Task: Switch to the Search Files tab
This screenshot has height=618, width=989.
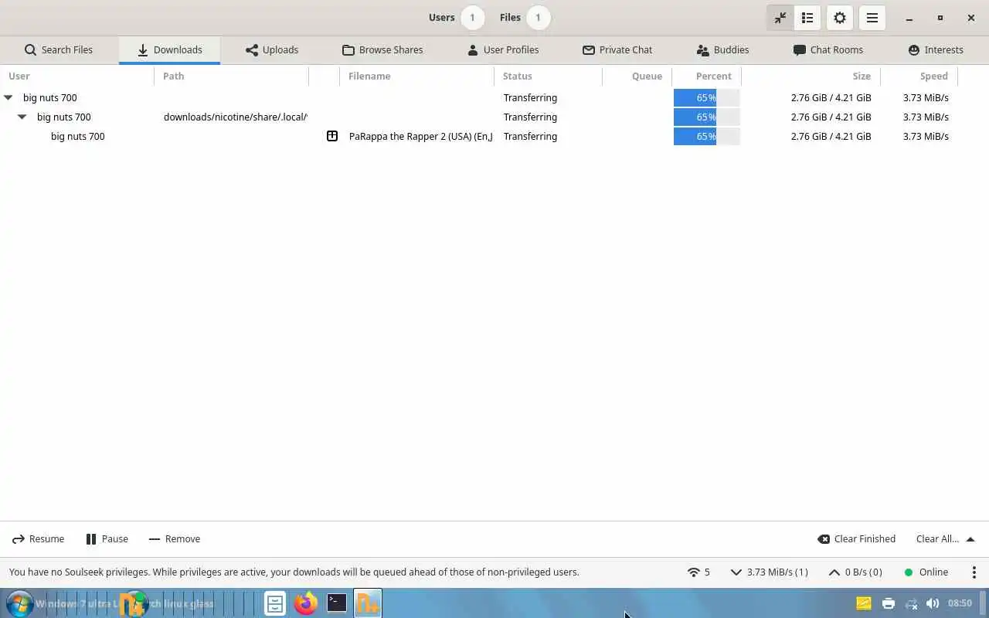Action: 59,49
